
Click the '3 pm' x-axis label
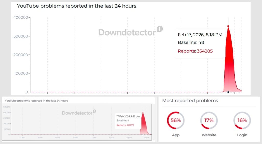[111, 138]
